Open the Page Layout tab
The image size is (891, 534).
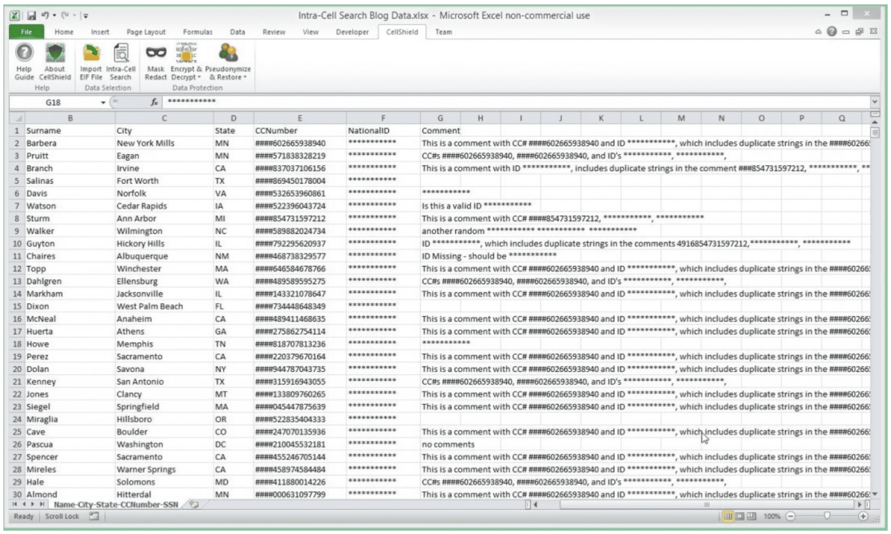click(146, 32)
